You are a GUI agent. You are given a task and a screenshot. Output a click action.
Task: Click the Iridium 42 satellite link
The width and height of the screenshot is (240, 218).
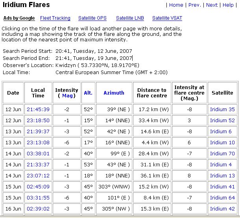[x=222, y=209]
